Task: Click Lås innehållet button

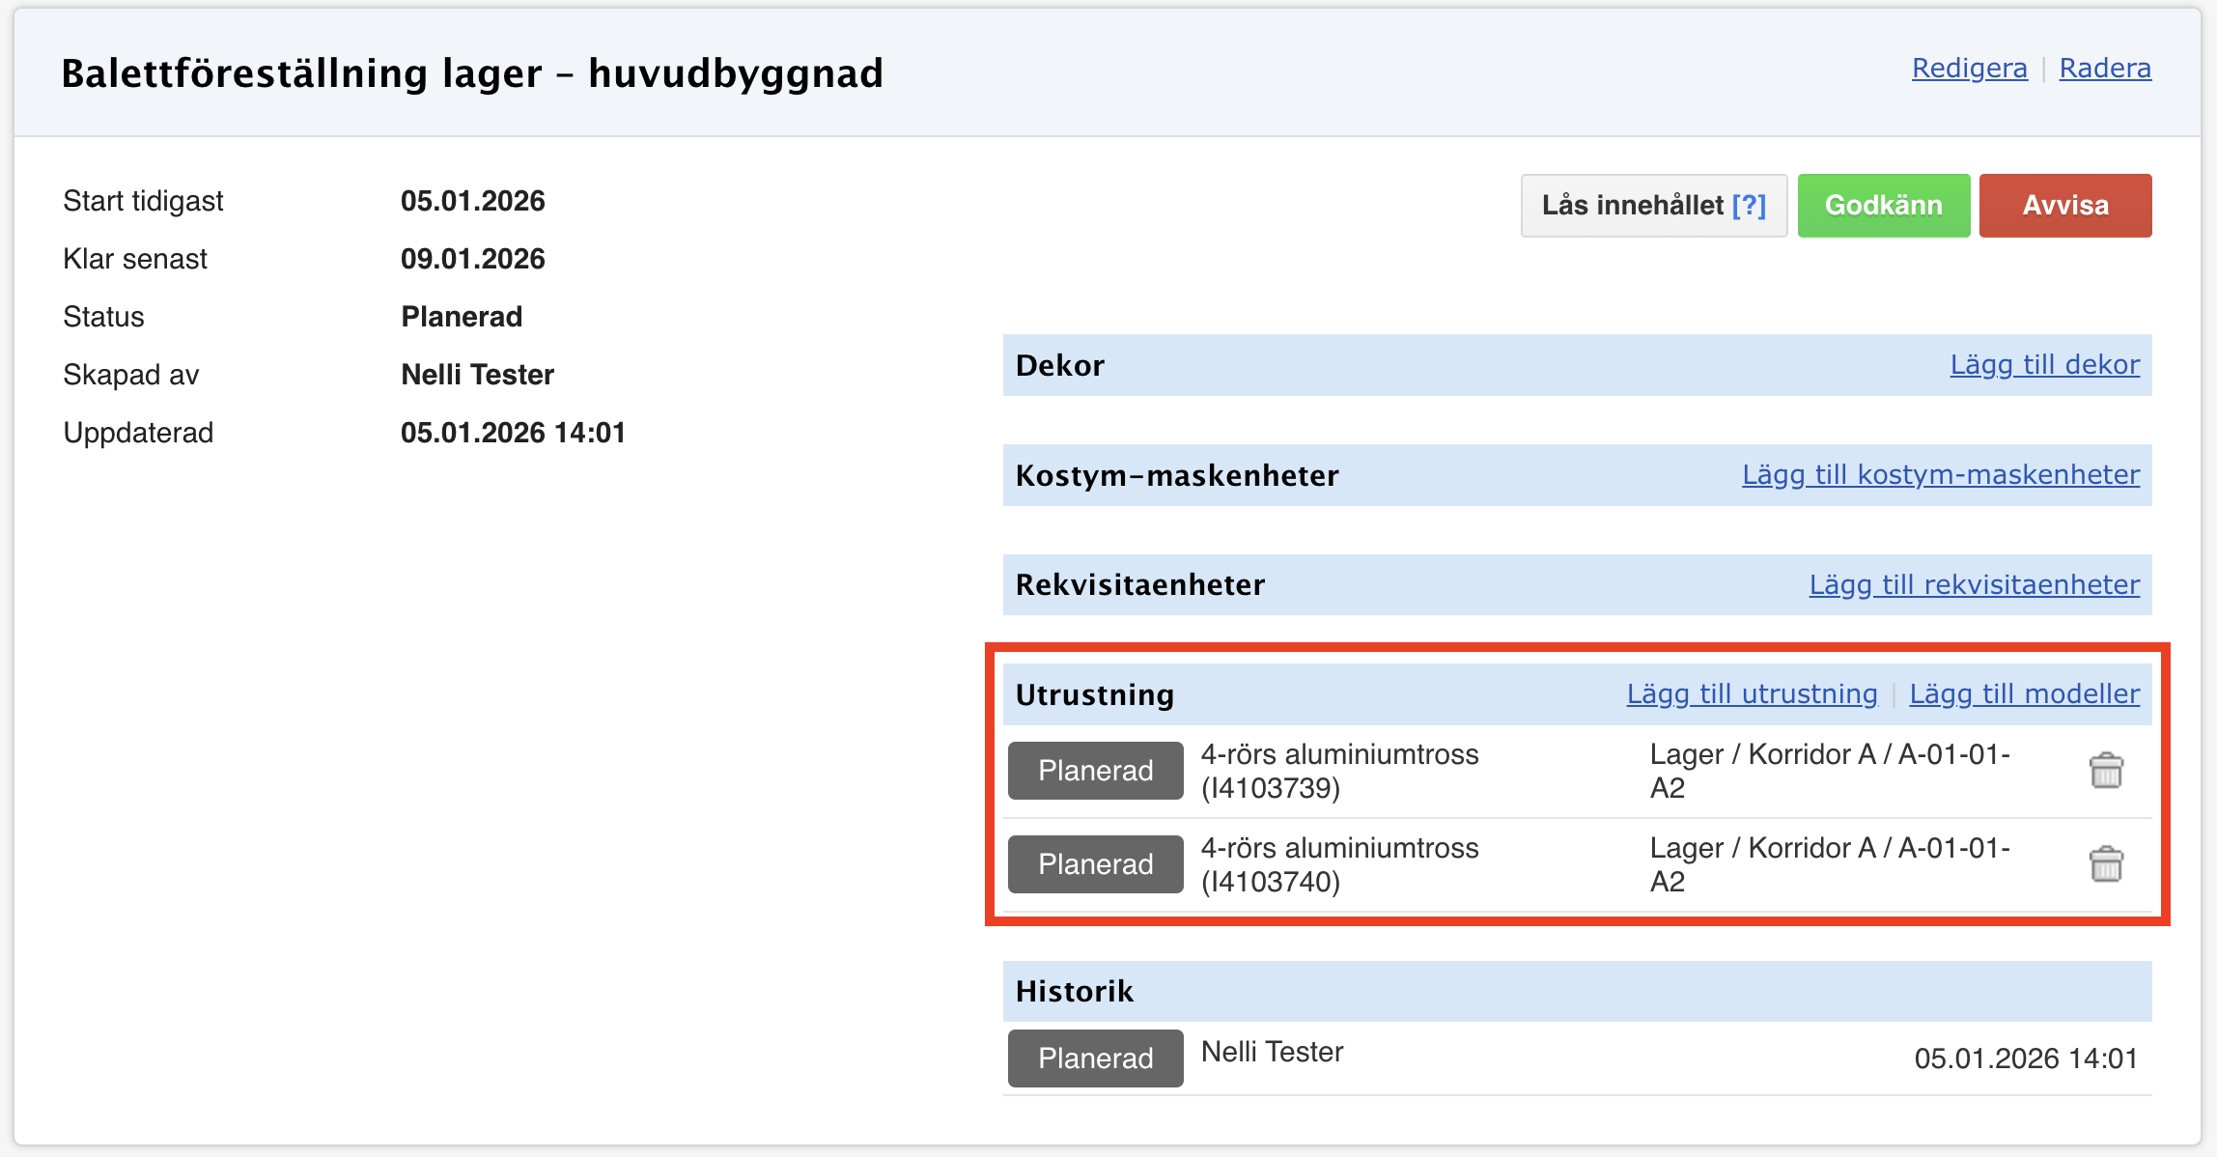Action: pos(1632,206)
